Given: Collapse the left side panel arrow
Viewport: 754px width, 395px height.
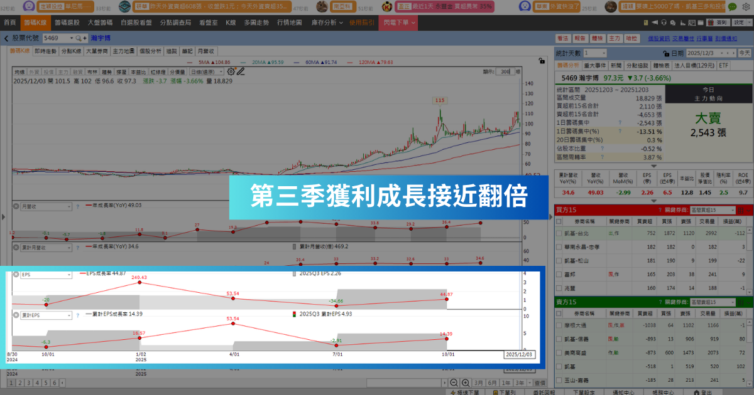Looking at the screenshot, I should [2, 218].
